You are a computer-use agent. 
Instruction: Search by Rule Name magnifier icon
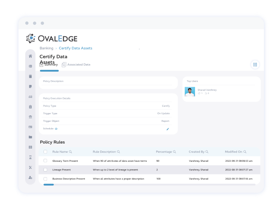point(70,151)
